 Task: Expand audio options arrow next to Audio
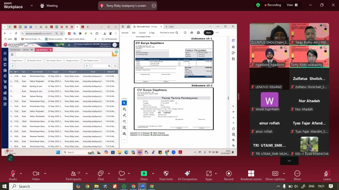tap(21, 174)
